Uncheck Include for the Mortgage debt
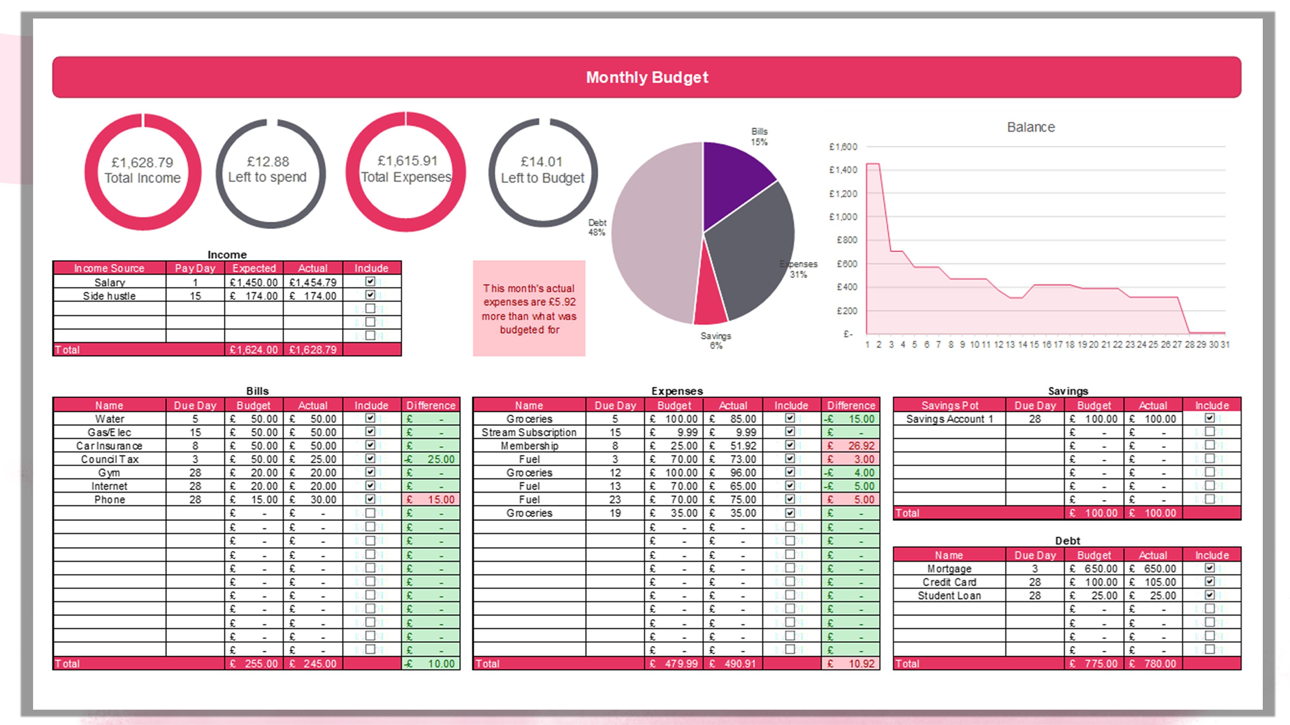Image resolution: width=1290 pixels, height=725 pixels. click(x=1211, y=569)
